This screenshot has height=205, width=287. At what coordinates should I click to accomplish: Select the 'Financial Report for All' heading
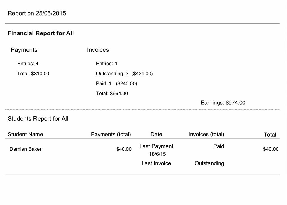click(x=41, y=33)
